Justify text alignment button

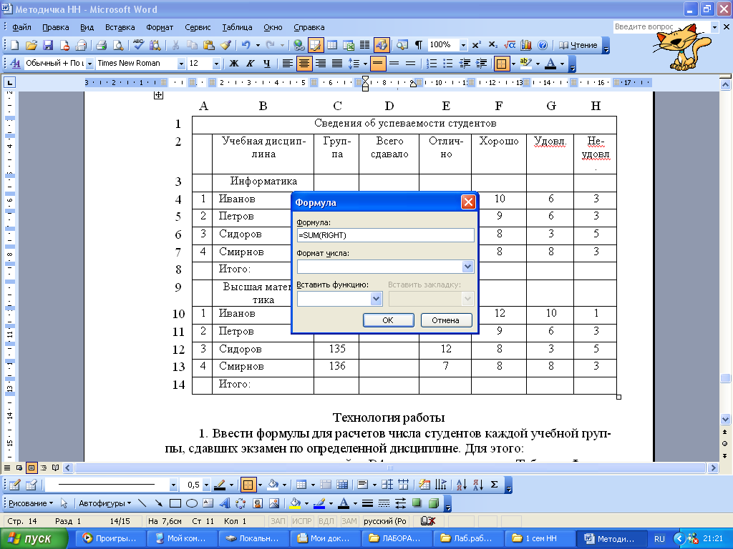[337, 64]
